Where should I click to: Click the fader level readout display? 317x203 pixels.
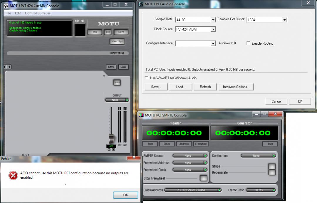click(x=111, y=146)
